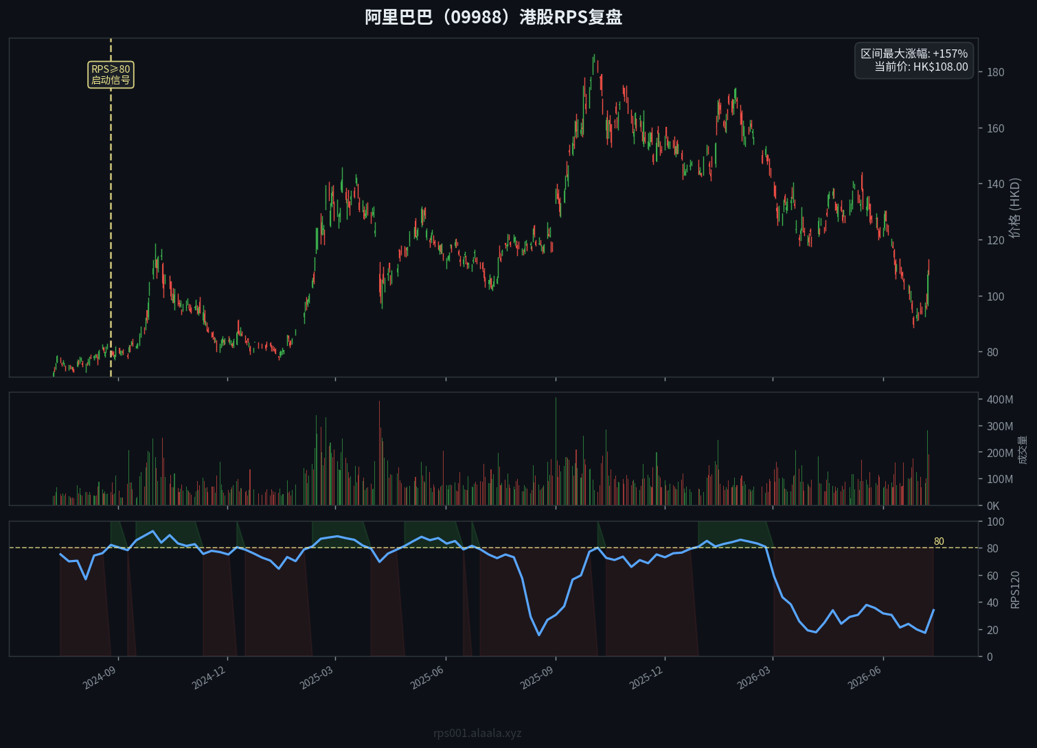Click the chart title 阿里巴巴（09988）港股RPS复盘
The width and height of the screenshot is (1037, 748).
click(493, 16)
